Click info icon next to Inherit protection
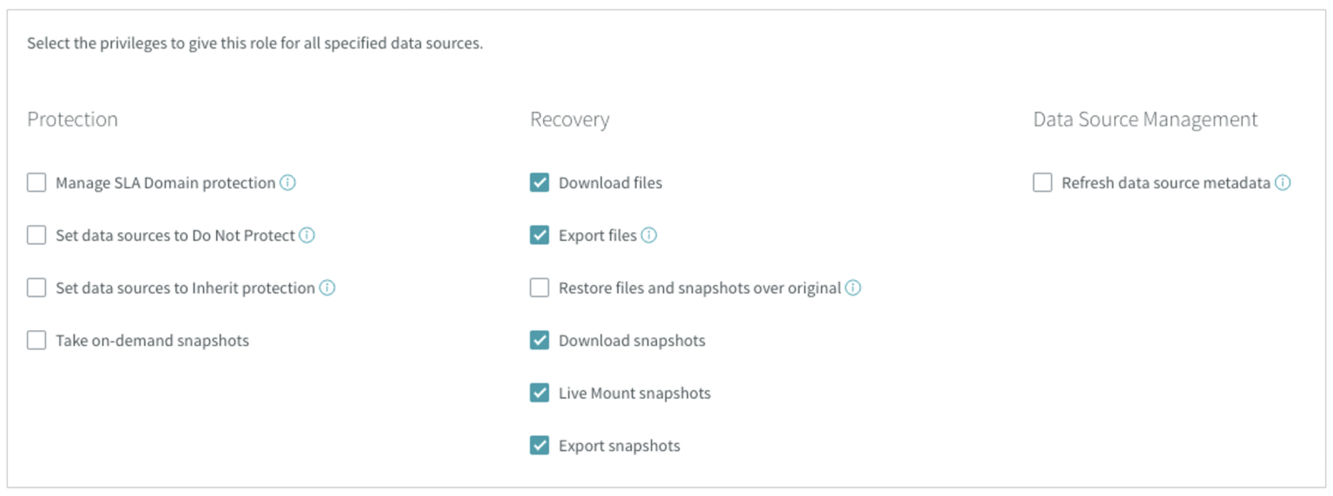 coord(327,288)
